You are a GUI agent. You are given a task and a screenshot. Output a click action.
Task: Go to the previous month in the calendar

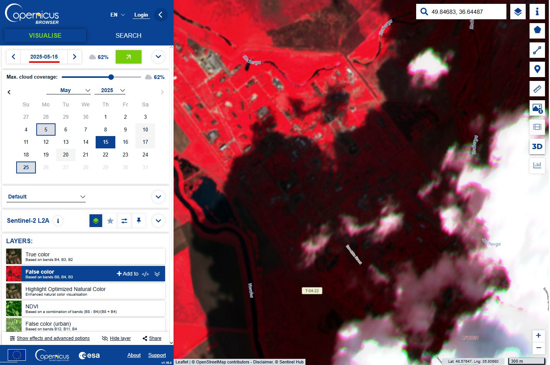point(9,92)
